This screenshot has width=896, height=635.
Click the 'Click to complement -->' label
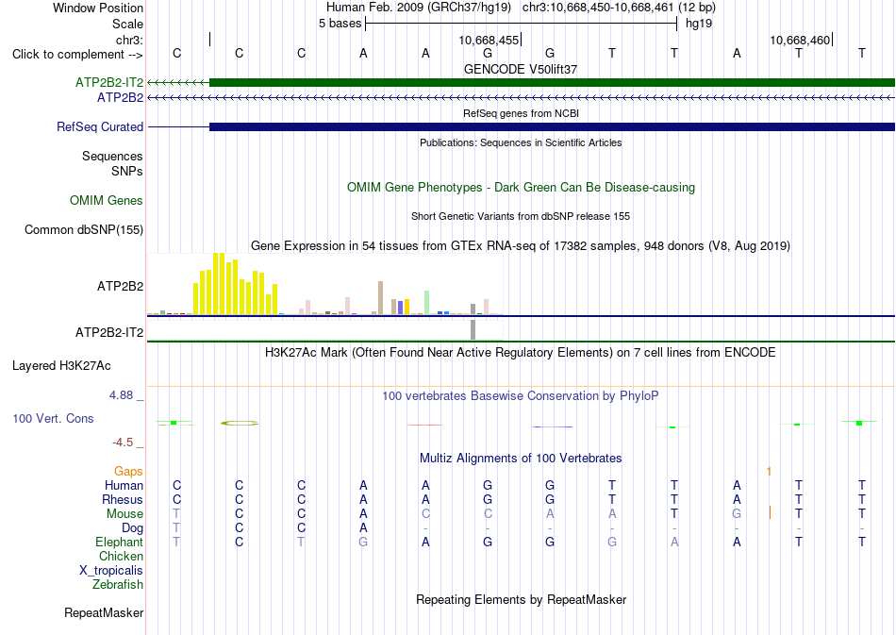point(77,55)
